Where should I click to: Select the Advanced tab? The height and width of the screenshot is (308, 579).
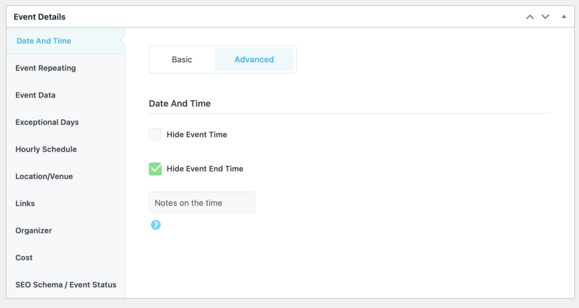click(x=254, y=60)
